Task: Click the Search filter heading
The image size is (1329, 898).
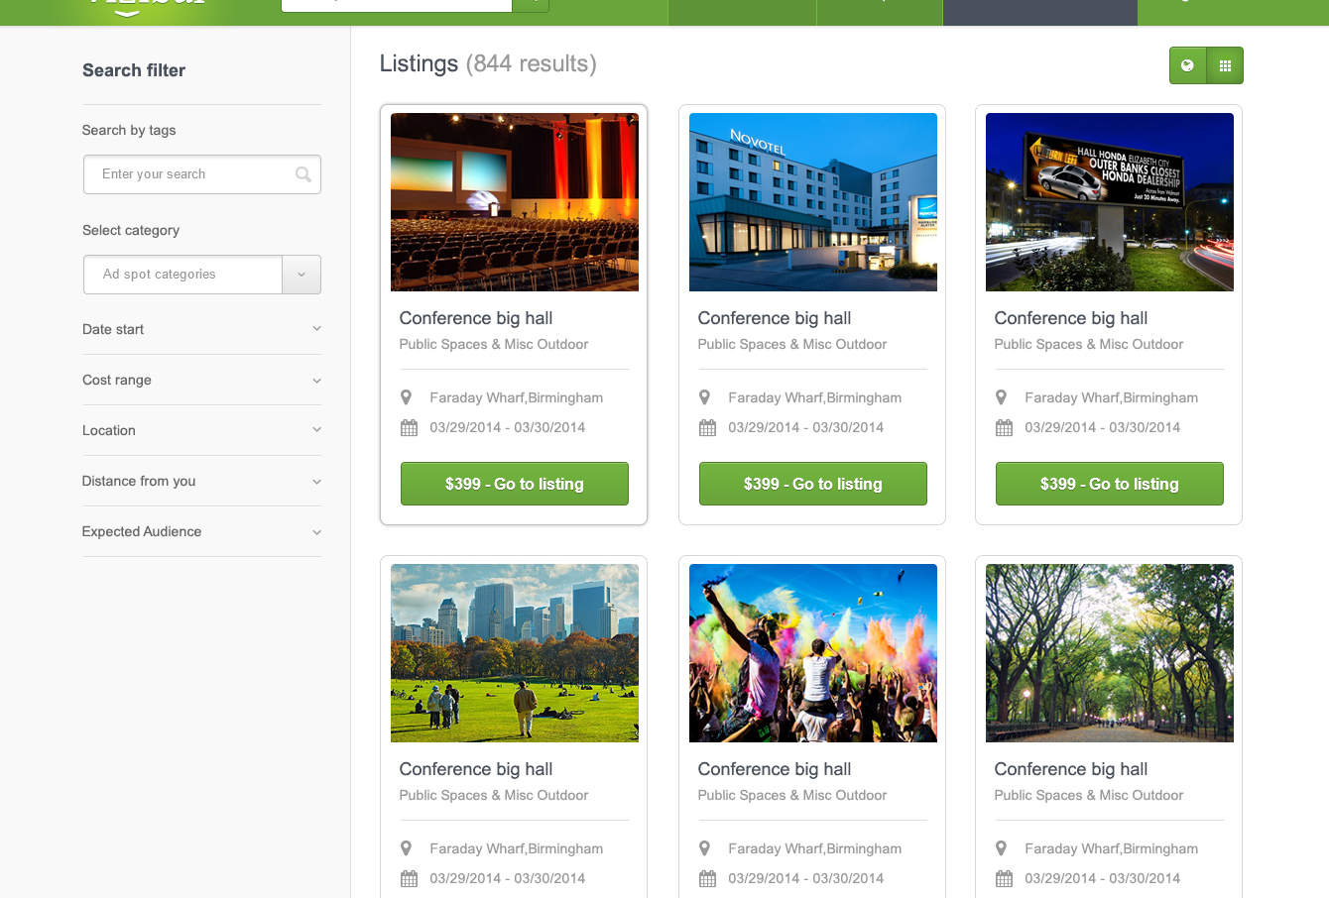Action: click(x=134, y=70)
